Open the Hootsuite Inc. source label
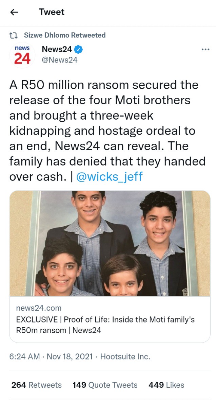Image resolution: width=216 pixels, height=400 pixels. click(125, 356)
